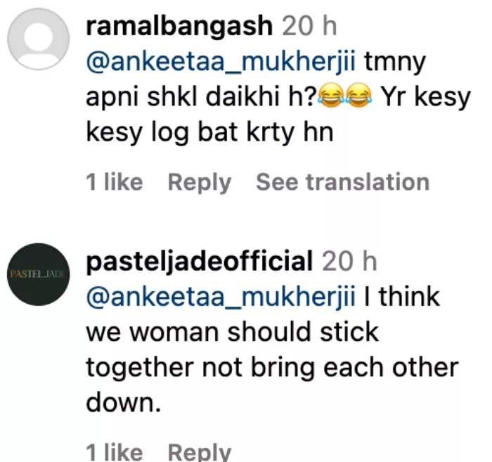Screen dimensions: 492x462
Task: Open the ramalbangash username link
Action: [179, 27]
